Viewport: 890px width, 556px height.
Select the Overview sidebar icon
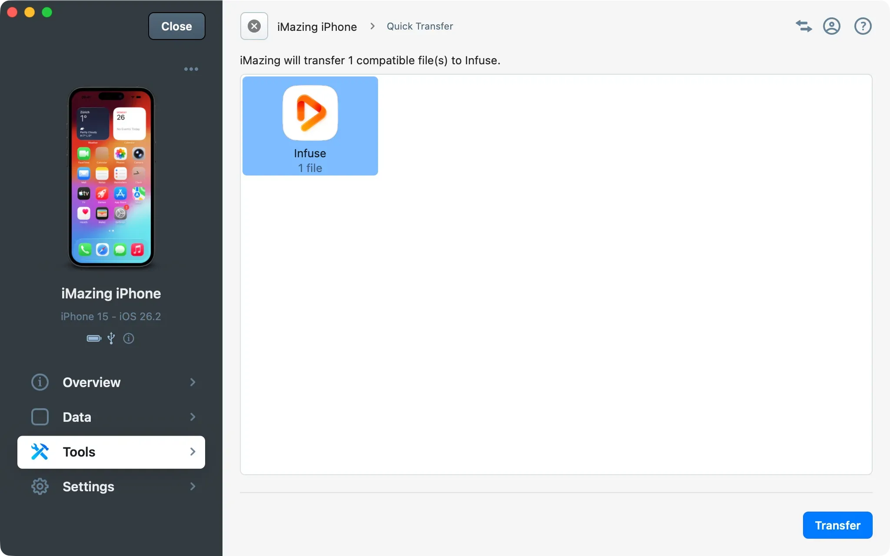click(40, 382)
